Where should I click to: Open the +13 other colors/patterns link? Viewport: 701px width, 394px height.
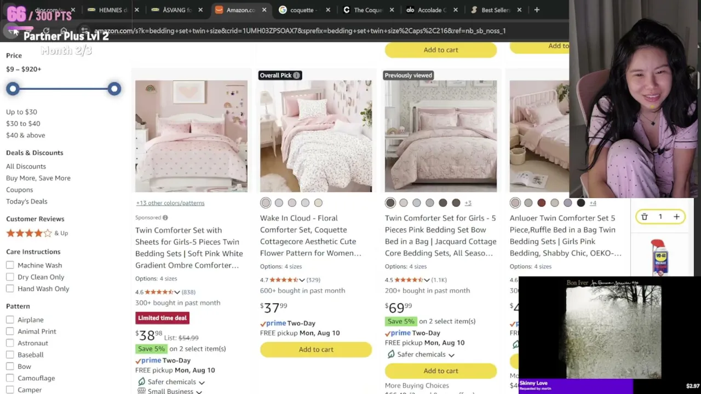point(170,203)
